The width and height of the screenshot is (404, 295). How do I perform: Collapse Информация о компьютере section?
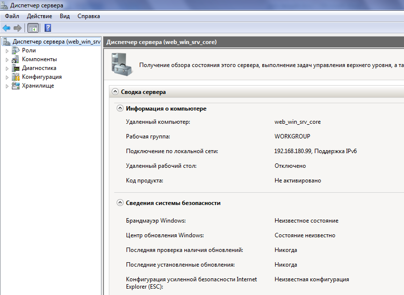120,108
